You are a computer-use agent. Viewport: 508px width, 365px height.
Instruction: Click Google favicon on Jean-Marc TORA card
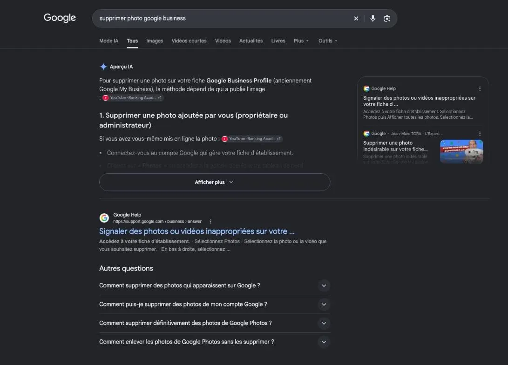366,134
